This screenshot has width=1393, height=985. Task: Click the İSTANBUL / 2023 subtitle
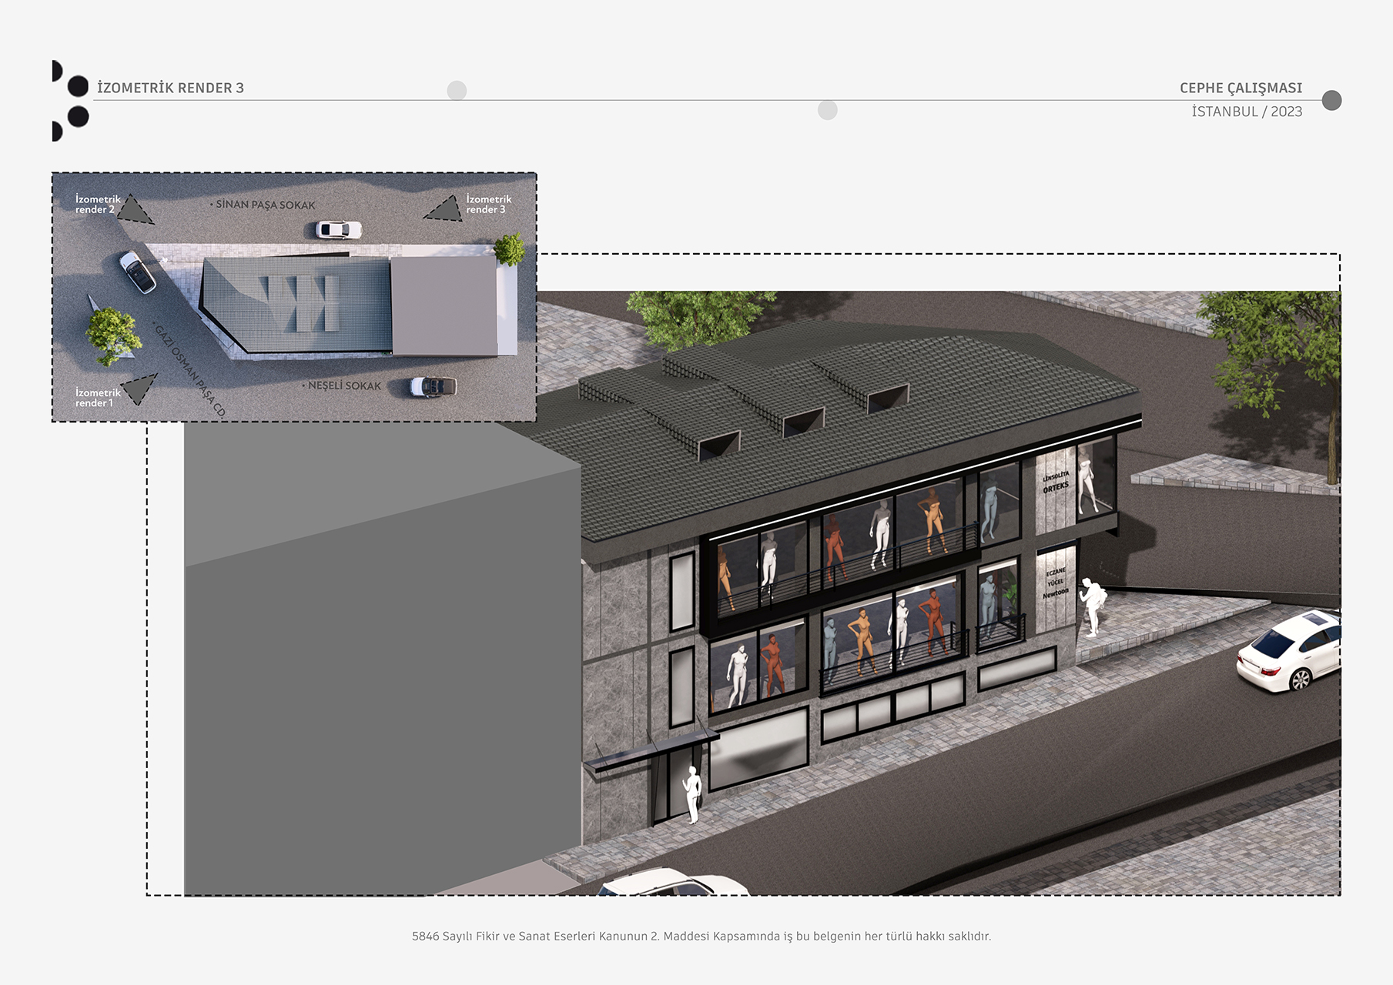point(1246,112)
